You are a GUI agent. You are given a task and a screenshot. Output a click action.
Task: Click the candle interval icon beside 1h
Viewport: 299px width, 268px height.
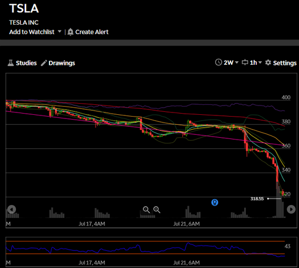click(x=245, y=62)
